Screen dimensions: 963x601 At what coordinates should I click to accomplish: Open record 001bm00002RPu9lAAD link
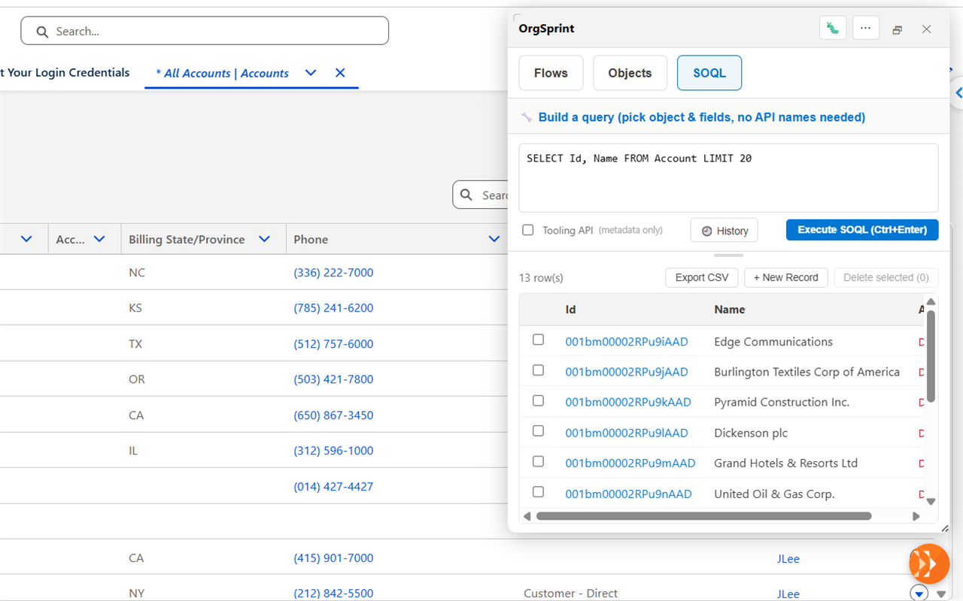click(x=627, y=433)
